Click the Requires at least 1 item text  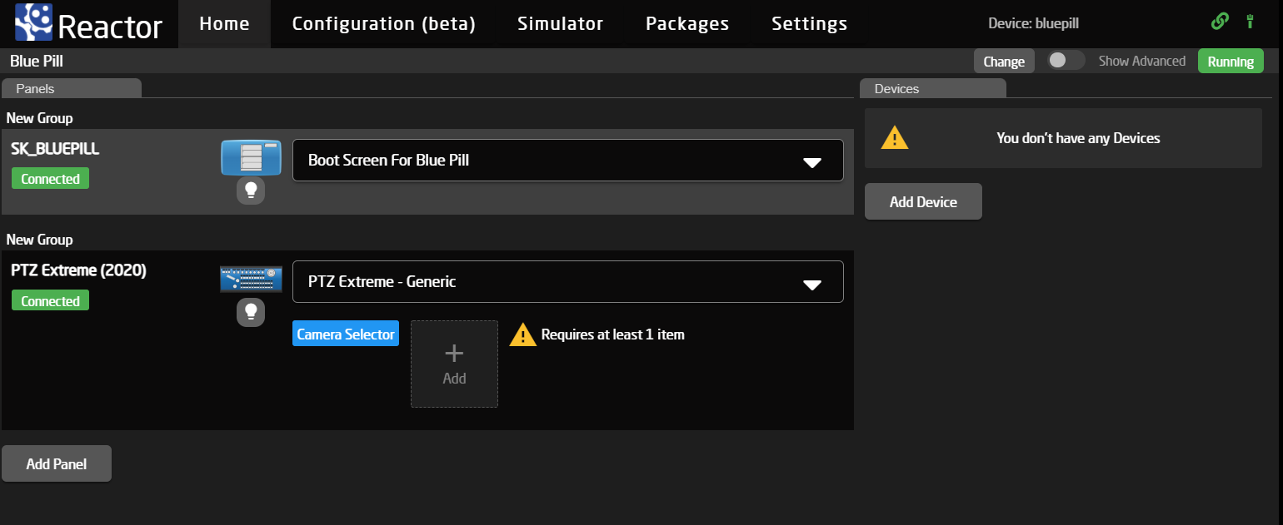tap(612, 334)
